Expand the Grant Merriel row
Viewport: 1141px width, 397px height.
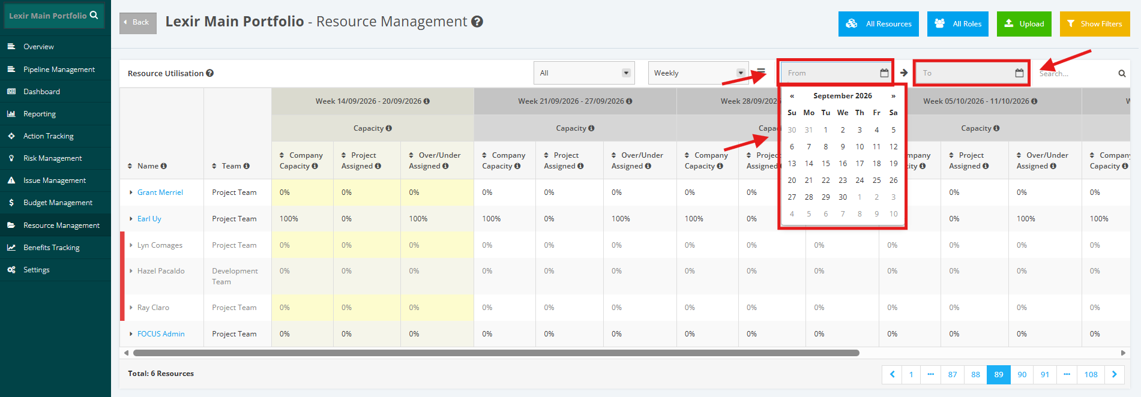click(131, 193)
